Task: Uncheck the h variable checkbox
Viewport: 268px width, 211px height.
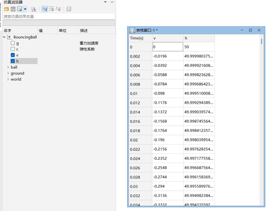Action: [x=13, y=61]
